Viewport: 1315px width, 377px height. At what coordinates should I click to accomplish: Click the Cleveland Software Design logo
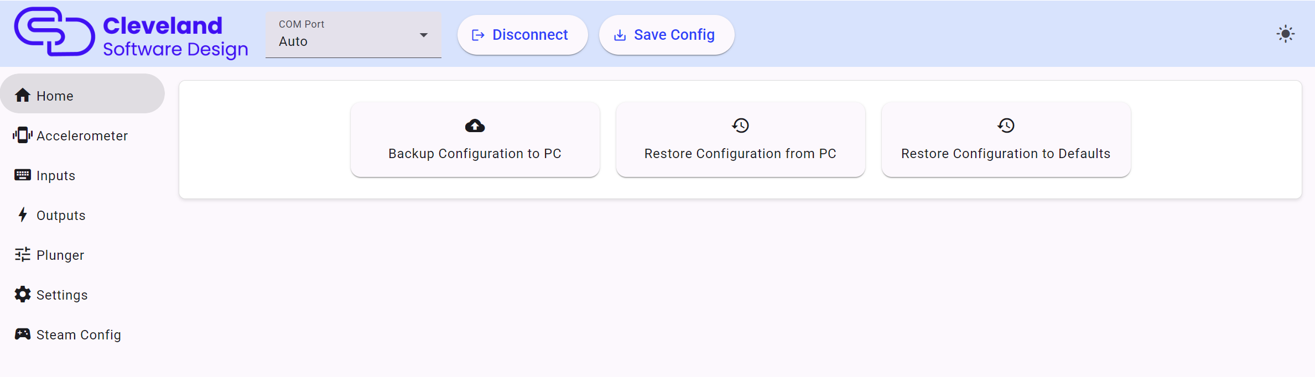point(131,33)
